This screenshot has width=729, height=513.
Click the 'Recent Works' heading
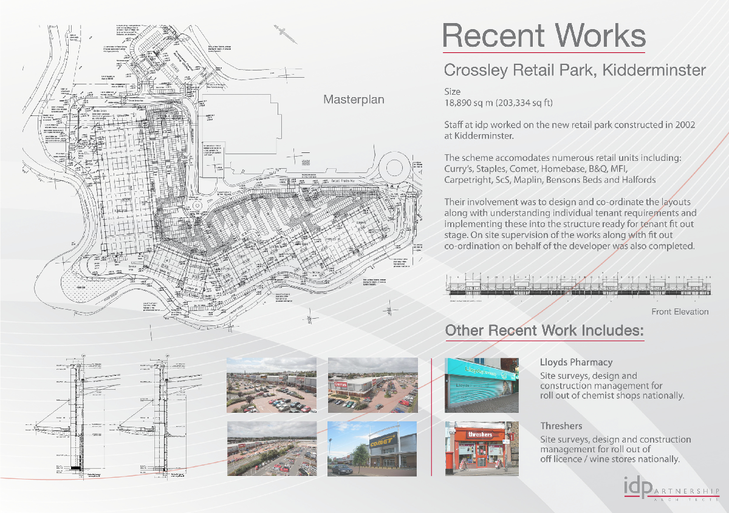[544, 35]
